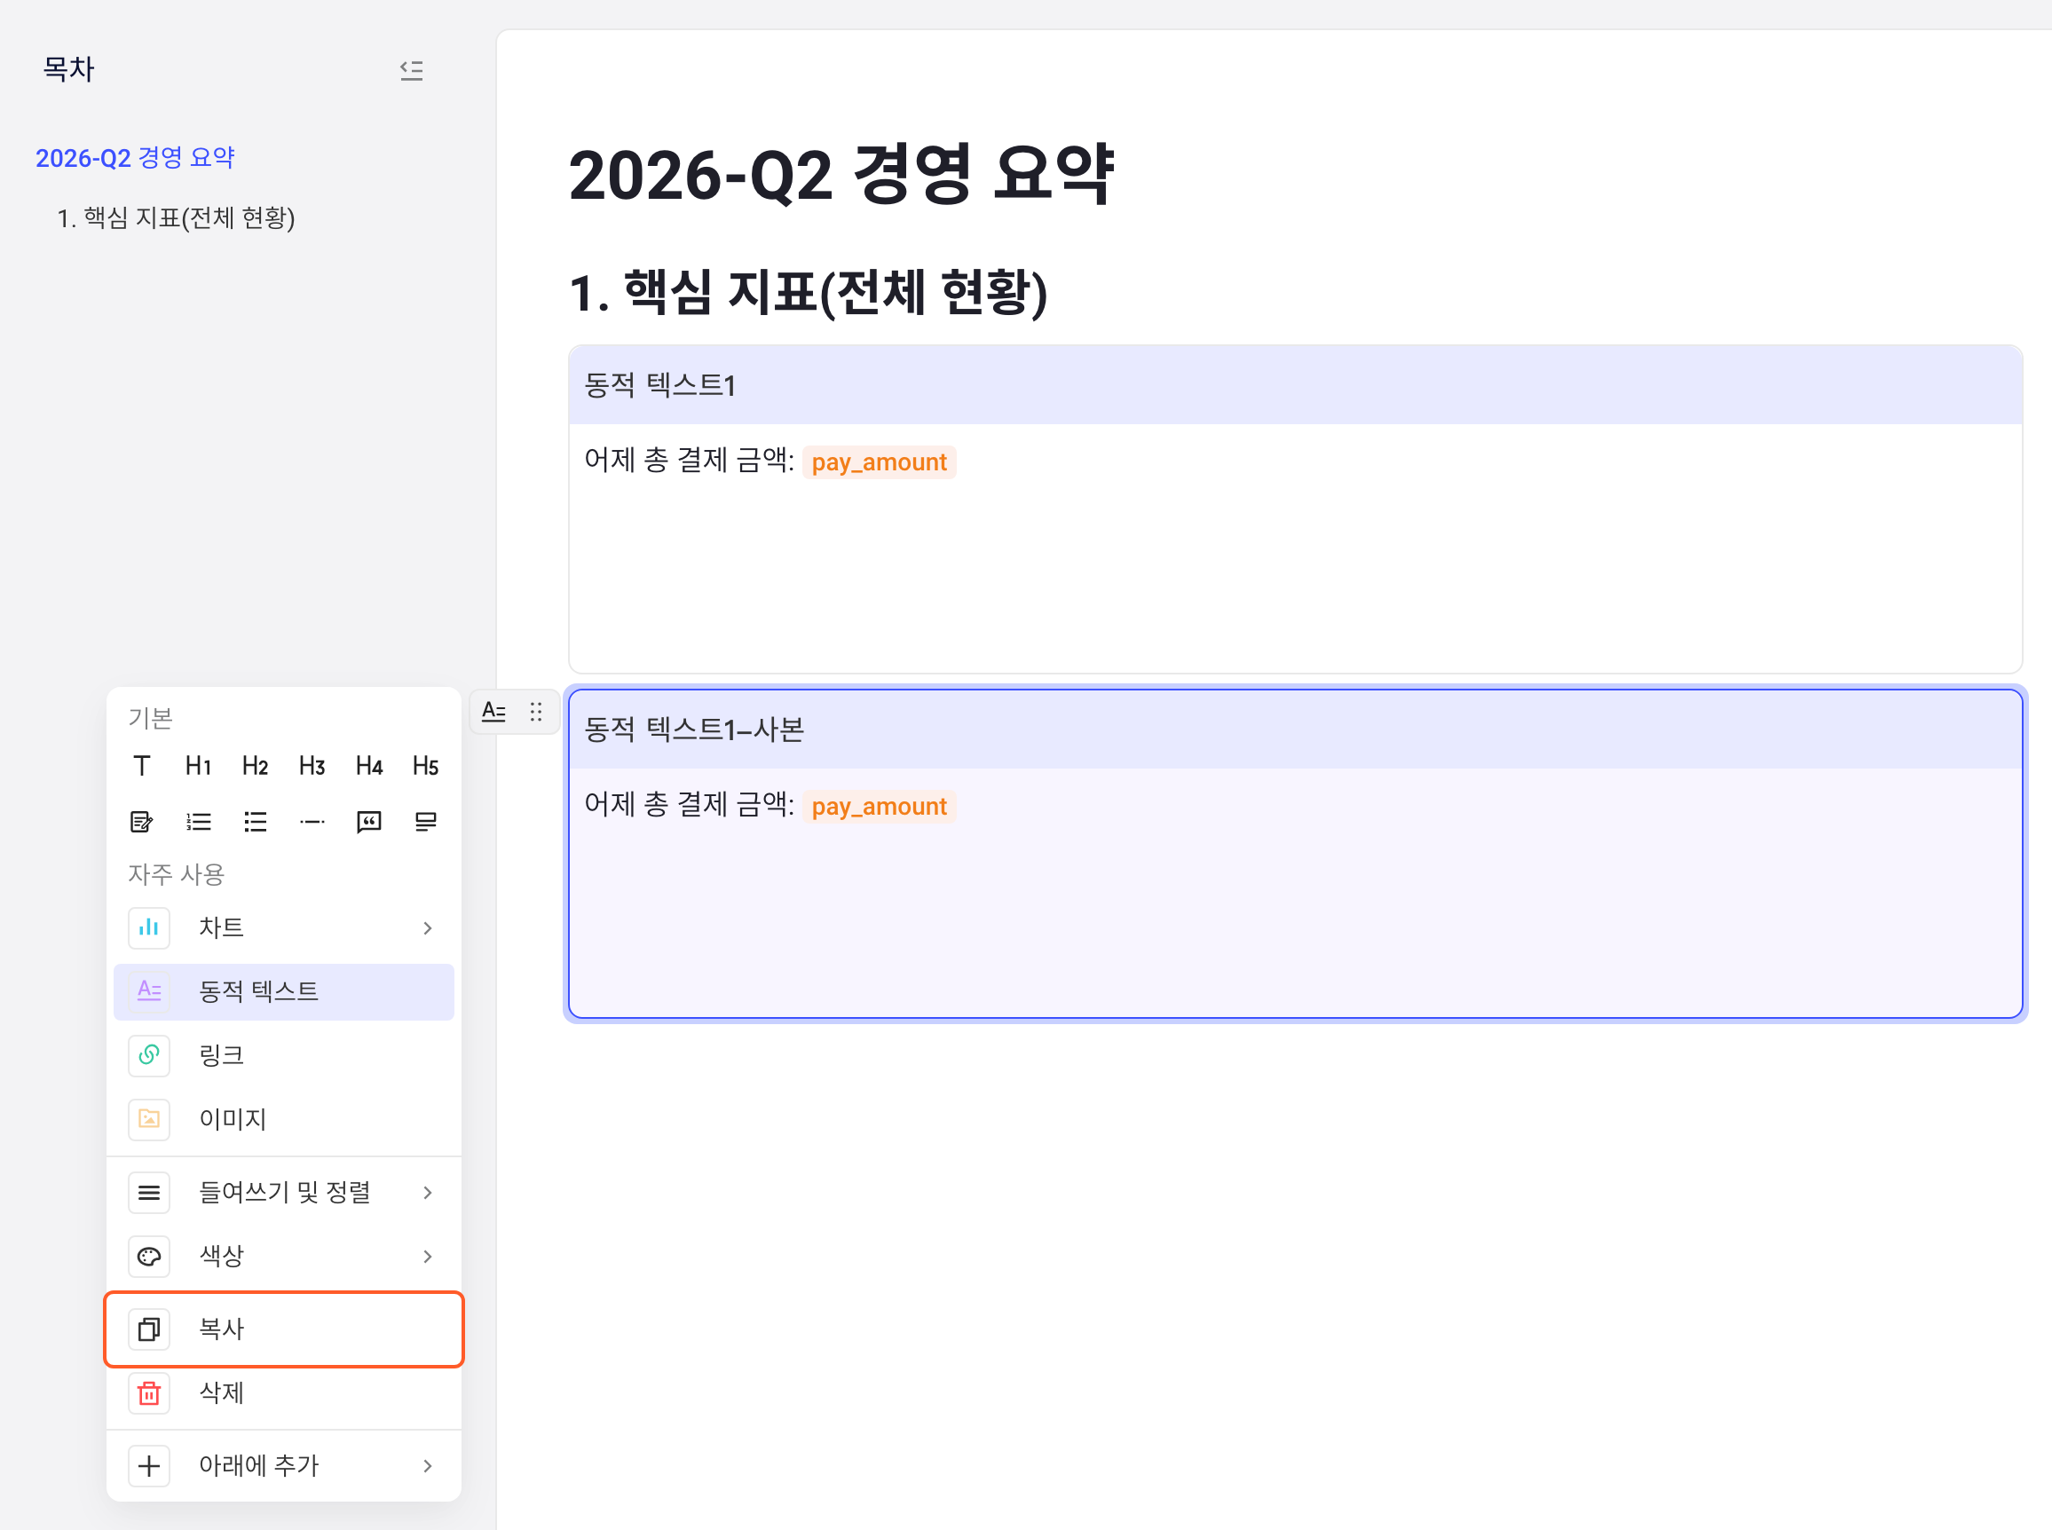
Task: Apply H3 heading format
Action: coord(312,766)
